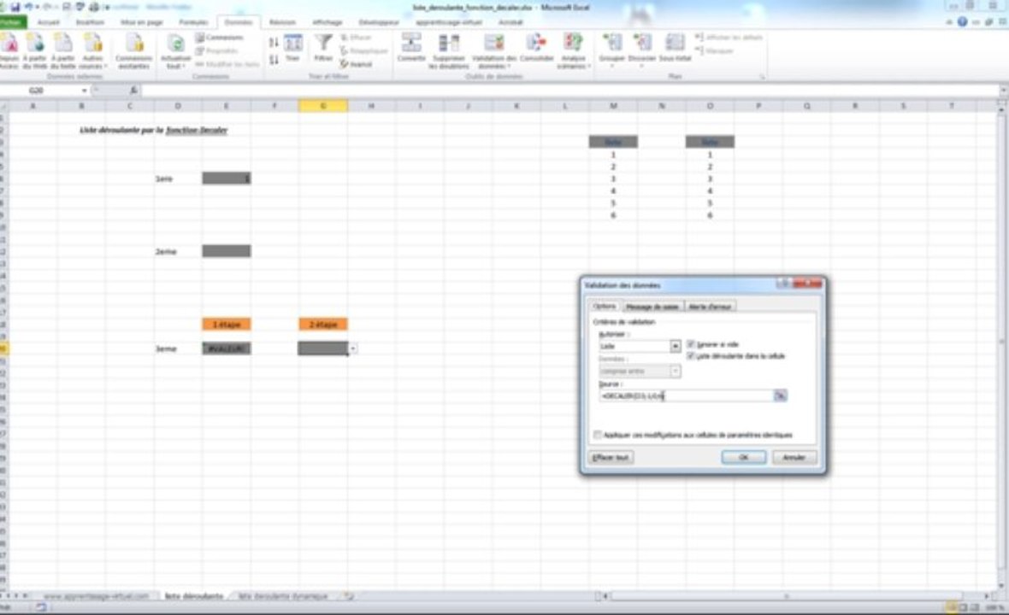
Task: Open Message de saisie dialog tab
Action: pyautogui.click(x=652, y=307)
